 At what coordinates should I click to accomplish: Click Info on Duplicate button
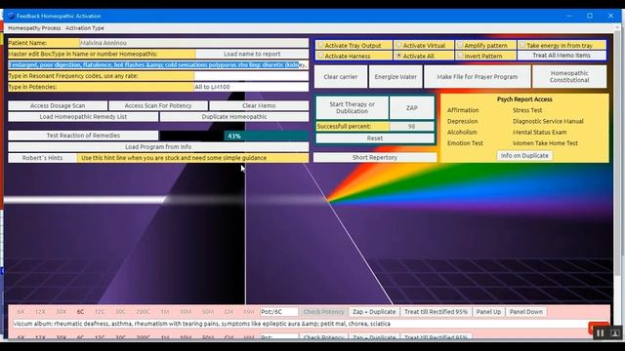pos(524,156)
